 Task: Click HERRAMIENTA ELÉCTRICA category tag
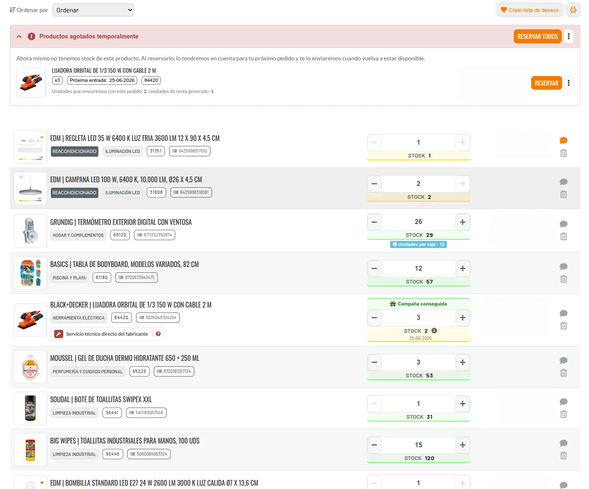[x=79, y=318]
